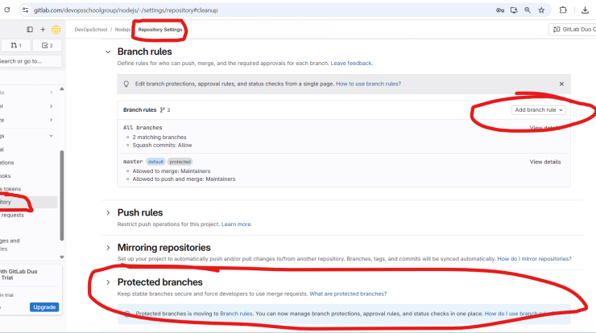Open DevOpsSchool breadcrumb link
Image resolution: width=596 pixels, height=333 pixels.
[x=91, y=29]
